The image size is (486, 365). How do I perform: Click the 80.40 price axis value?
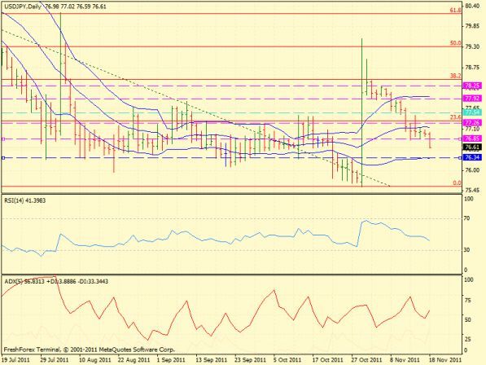pos(472,6)
